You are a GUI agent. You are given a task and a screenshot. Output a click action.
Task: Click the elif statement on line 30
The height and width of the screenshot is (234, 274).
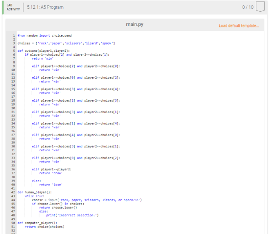[x=76, y=146]
